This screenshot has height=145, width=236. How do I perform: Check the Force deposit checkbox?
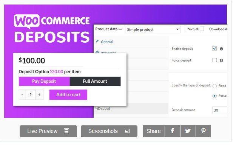pyautogui.click(x=214, y=60)
